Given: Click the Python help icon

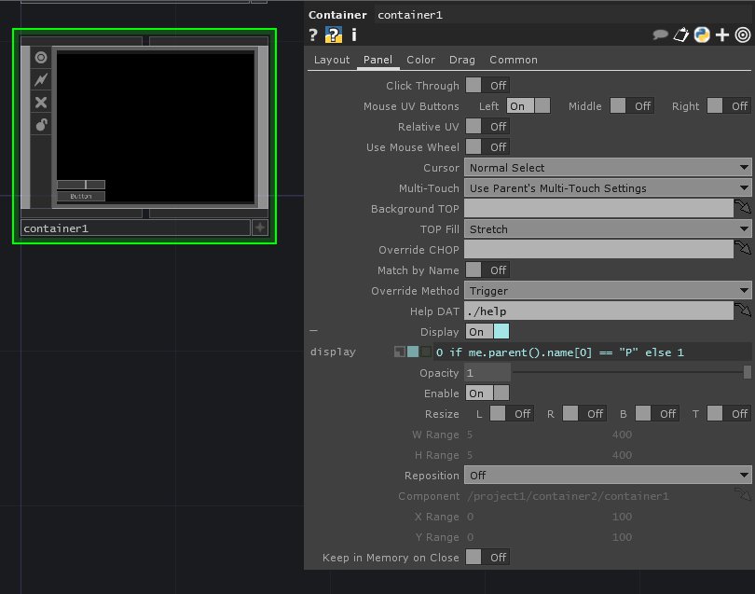Looking at the screenshot, I should tap(334, 35).
